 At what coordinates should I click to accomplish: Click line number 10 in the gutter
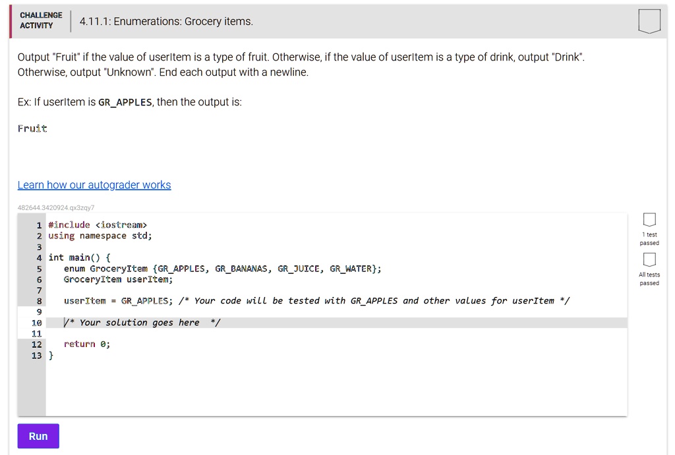tap(37, 323)
